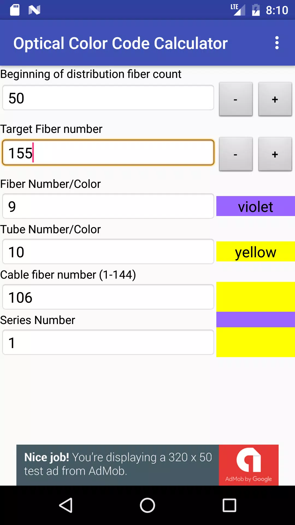Open the AdMob test ad banner

tap(147, 465)
